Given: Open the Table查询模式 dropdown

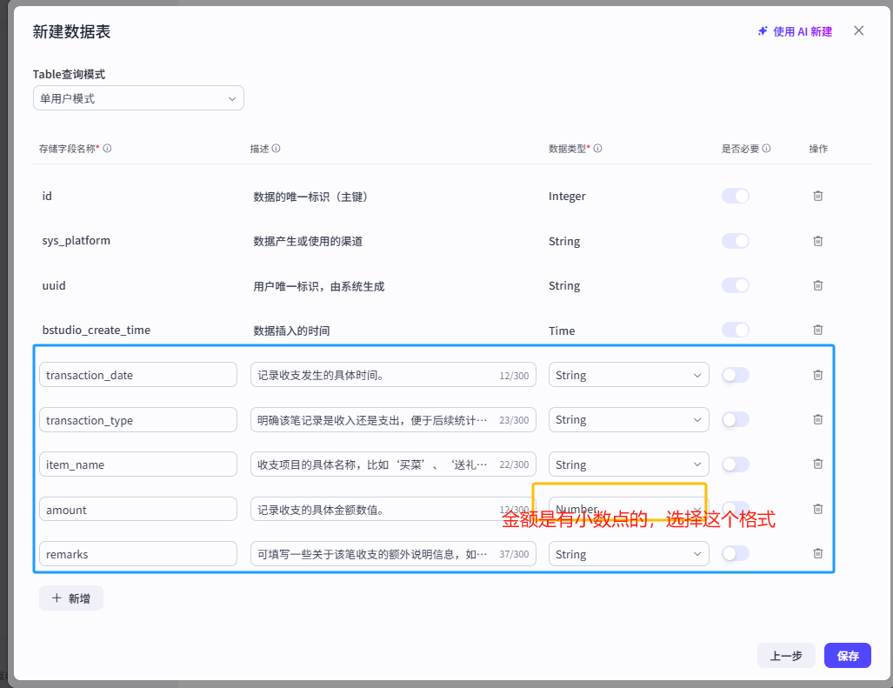Looking at the screenshot, I should click(x=138, y=98).
